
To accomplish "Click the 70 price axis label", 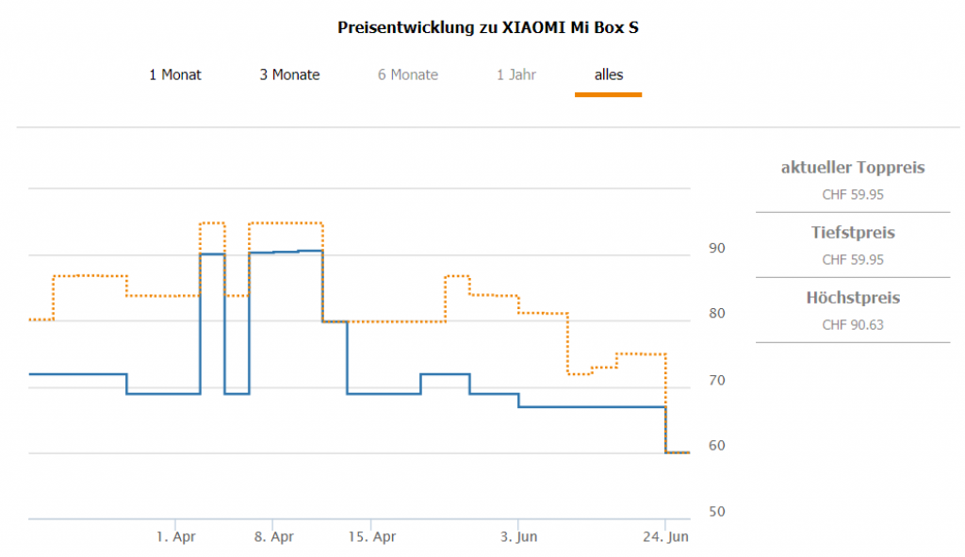I will (717, 381).
